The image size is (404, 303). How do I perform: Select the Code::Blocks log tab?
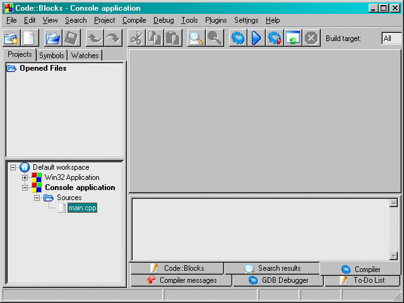tap(177, 268)
